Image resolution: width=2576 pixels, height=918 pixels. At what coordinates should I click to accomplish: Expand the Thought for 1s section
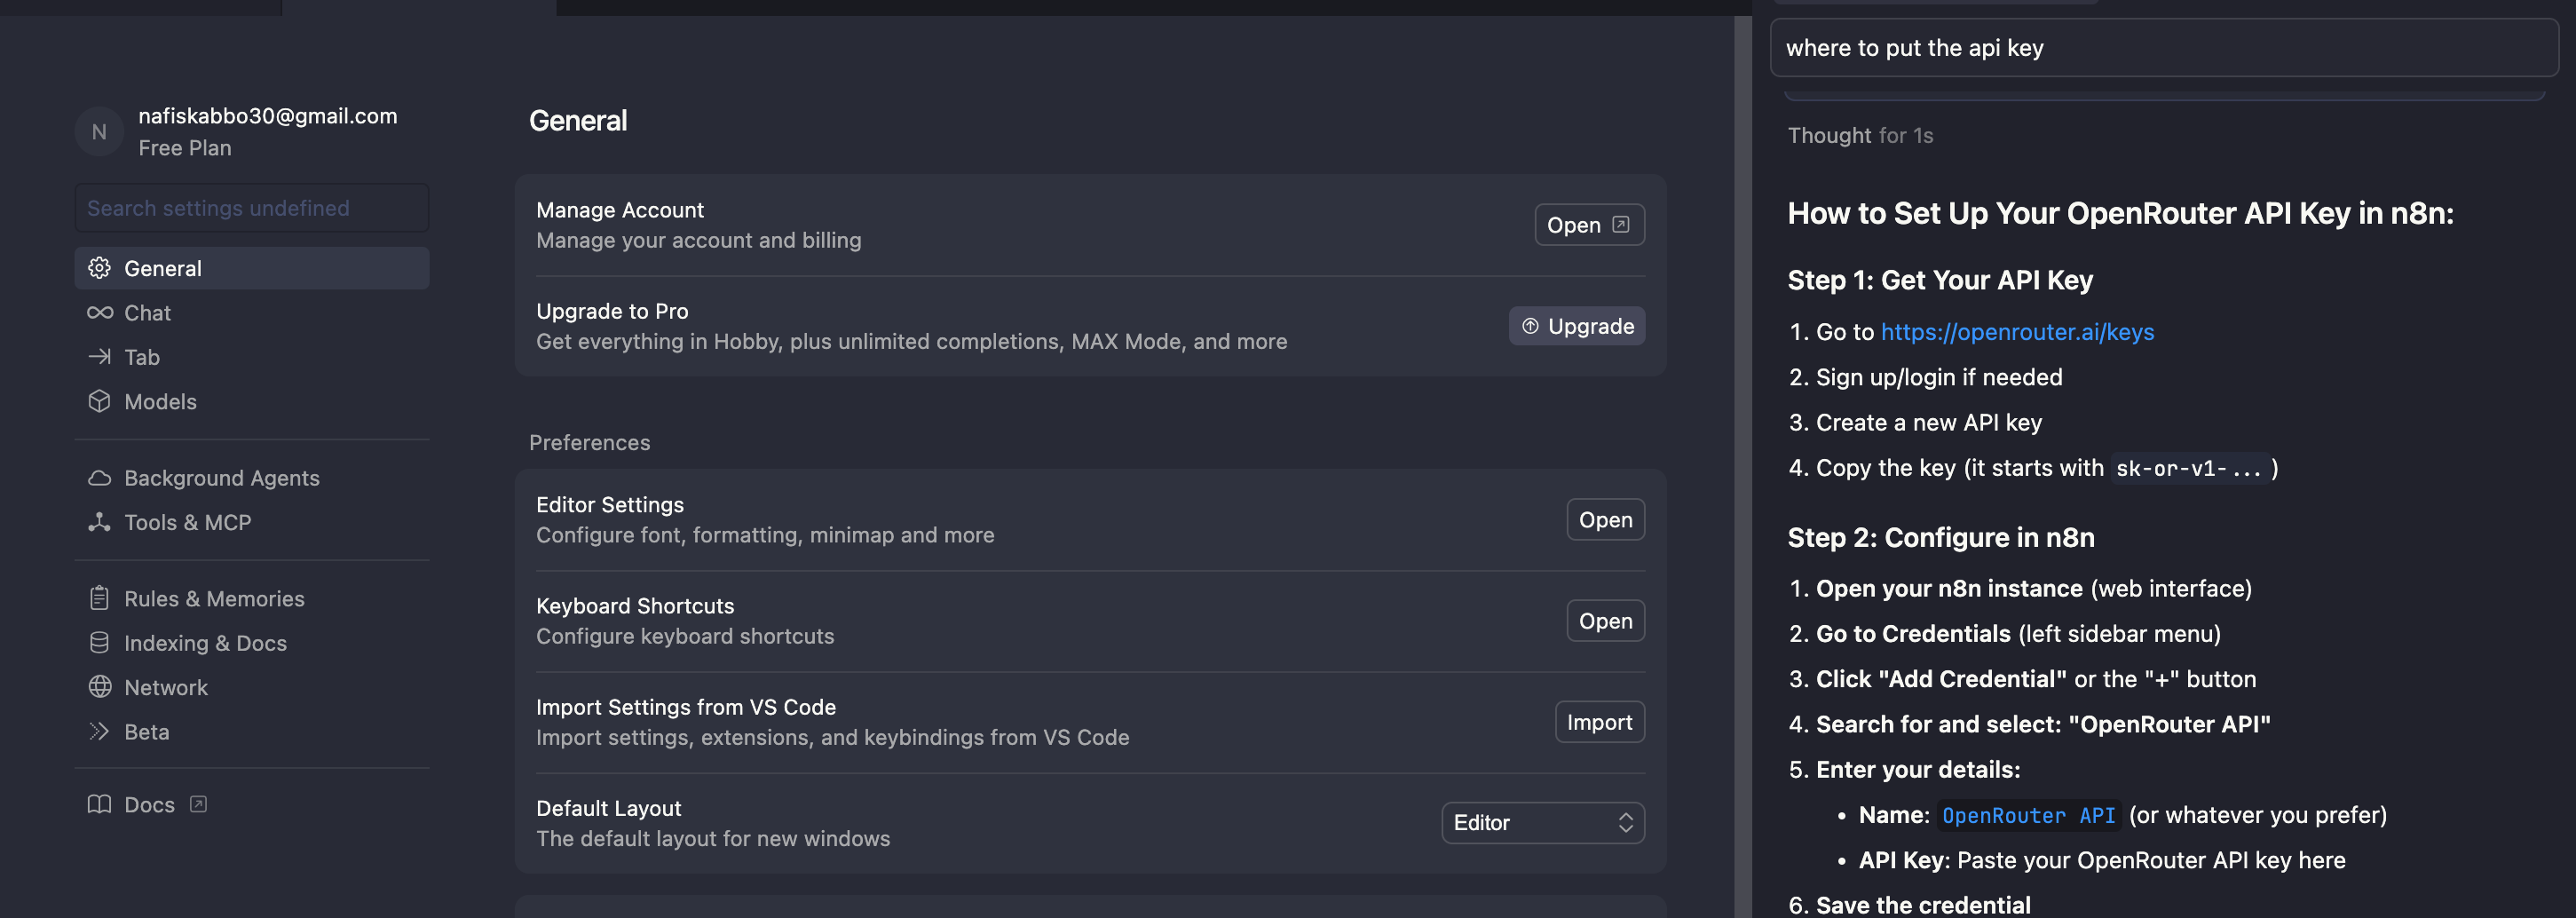[1859, 136]
